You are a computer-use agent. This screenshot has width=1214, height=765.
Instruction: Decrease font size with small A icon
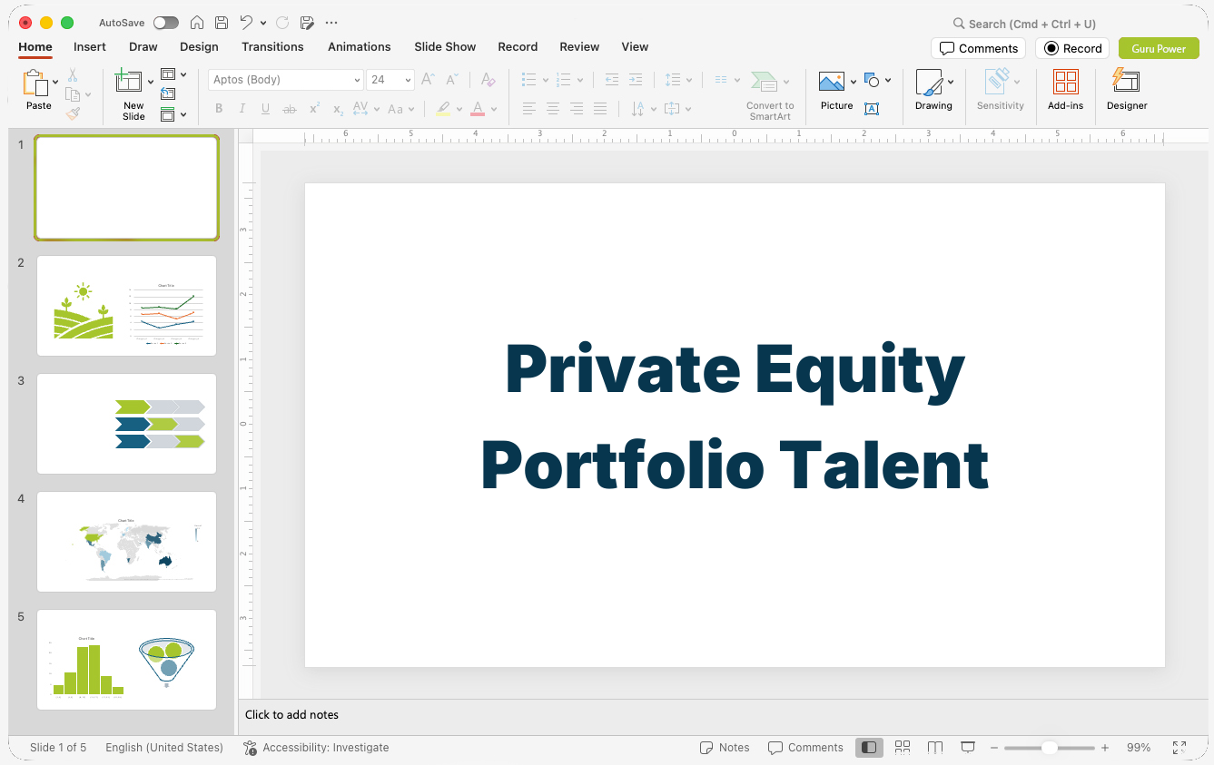452,80
